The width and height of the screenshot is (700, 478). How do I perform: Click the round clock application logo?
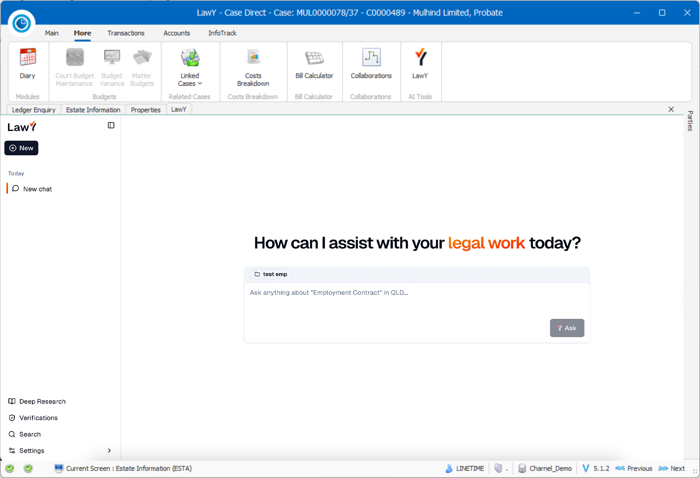22,24
